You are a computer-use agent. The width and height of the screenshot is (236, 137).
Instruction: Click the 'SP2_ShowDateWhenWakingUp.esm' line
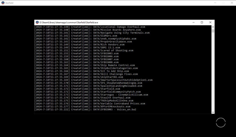(x=88, y=83)
